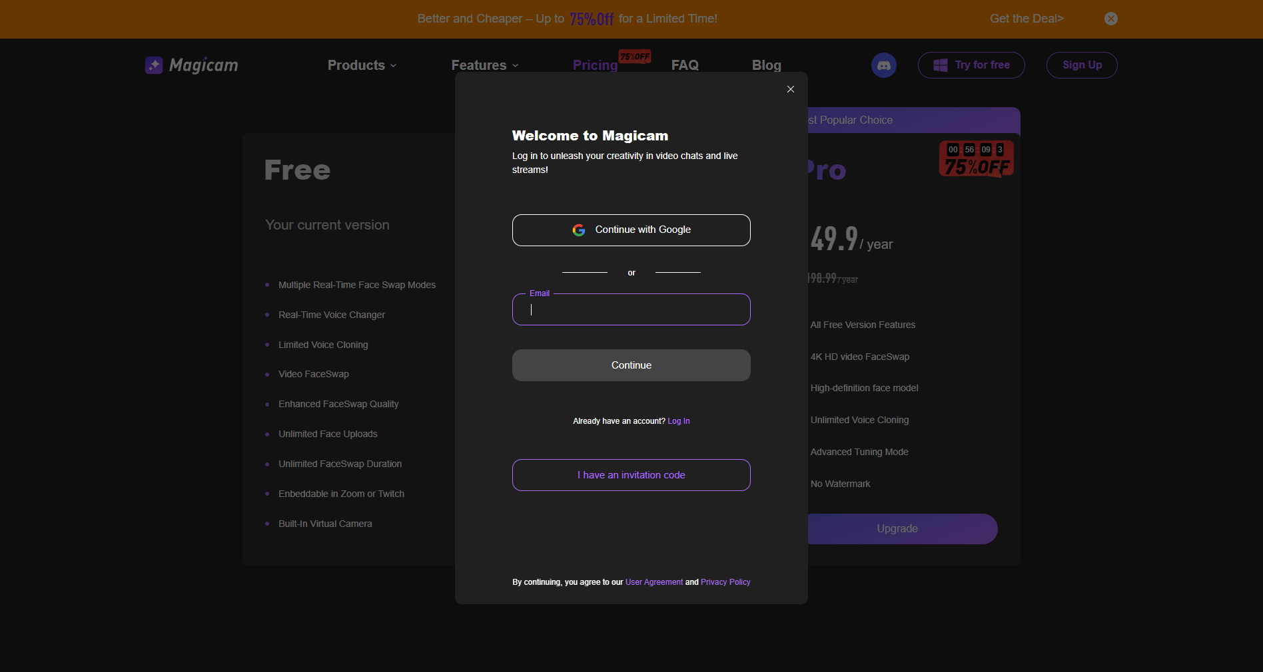Screen dimensions: 1263x672
Task: Click 'Unlimited FaceSwap Duration' feature text
Action: coord(340,464)
